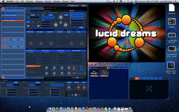Toggle the visibility square on the orange selected layer
179x112 pixels.
click(3, 18)
